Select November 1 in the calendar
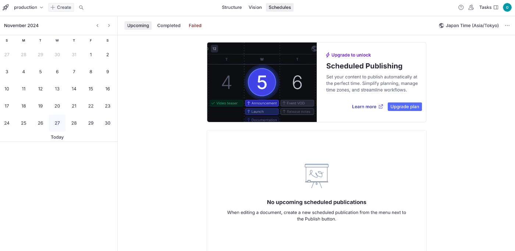This screenshot has height=251, width=515. (x=91, y=55)
